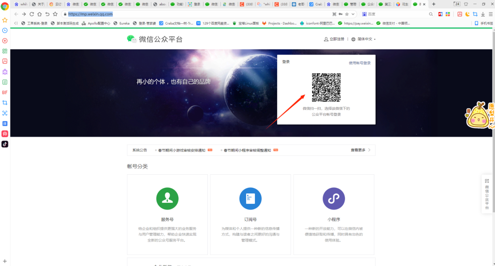Open the sidebar translate icon
495x266 pixels.
(x=5, y=123)
